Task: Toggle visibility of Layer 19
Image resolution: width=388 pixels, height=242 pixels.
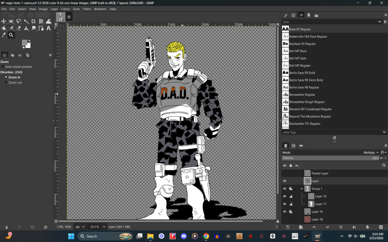Action: (285, 211)
